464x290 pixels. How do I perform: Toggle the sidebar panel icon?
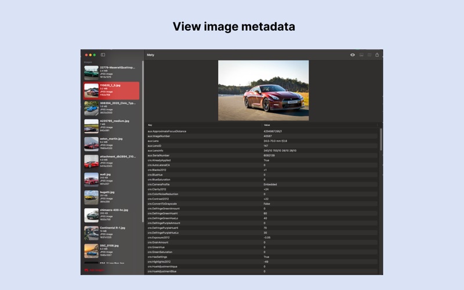point(103,55)
